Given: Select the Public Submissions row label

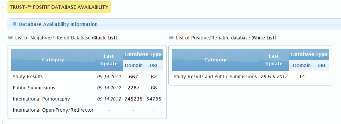Looking at the screenshot, I should pos(34,88).
